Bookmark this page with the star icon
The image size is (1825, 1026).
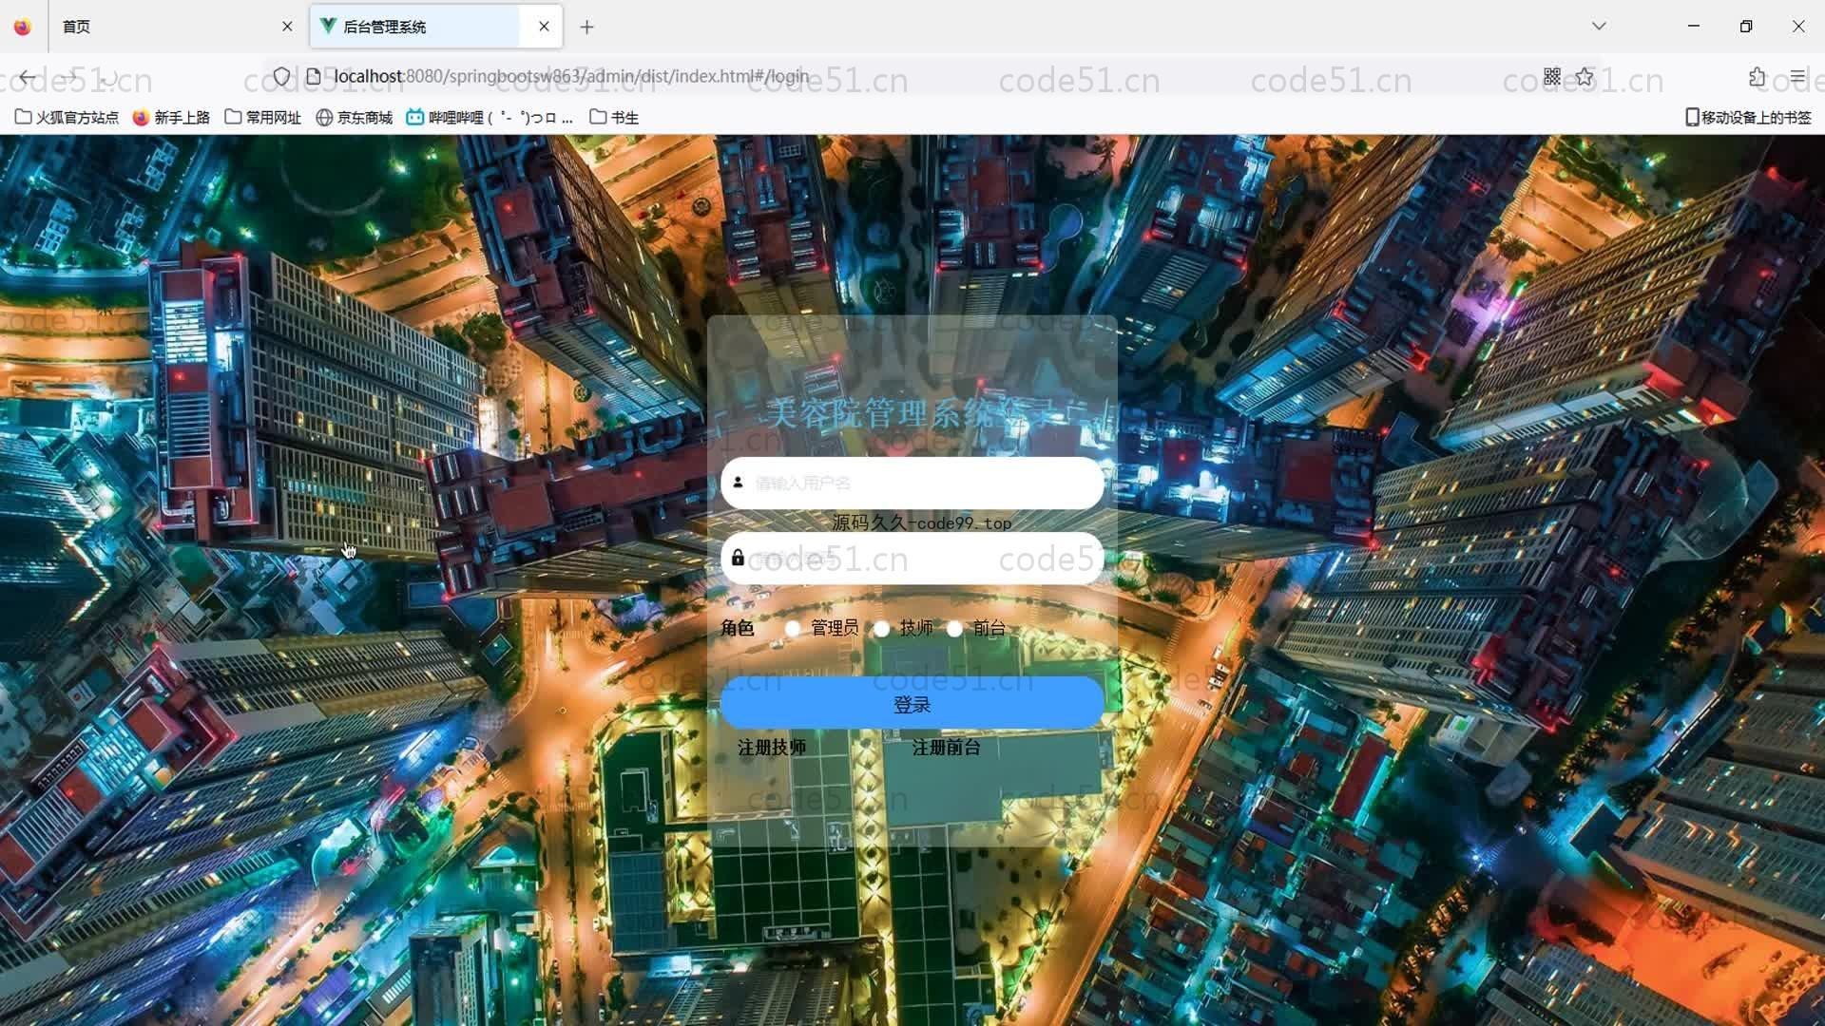1585,76
